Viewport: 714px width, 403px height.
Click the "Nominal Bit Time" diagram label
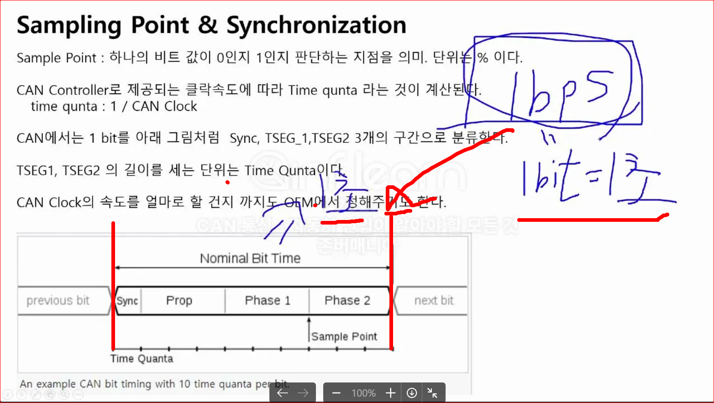250,258
